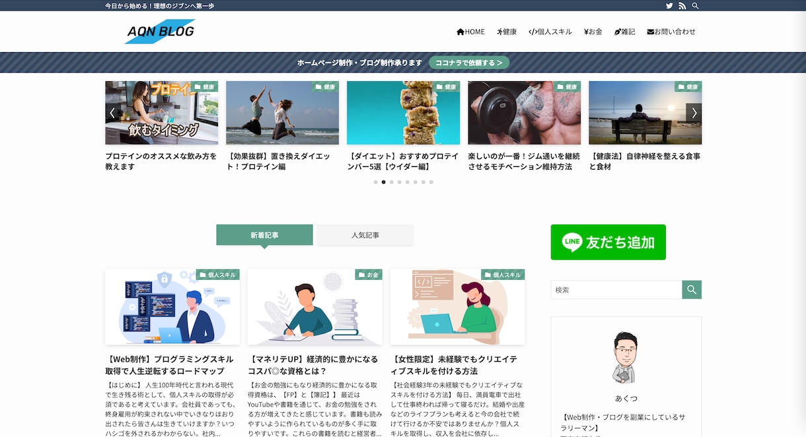This screenshot has width=806, height=437.
Task: Open the お問い合わせ menu item
Action: click(671, 32)
